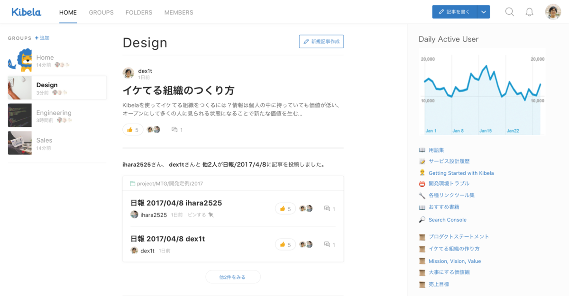
Task: Select the Design group in sidebar
Action: [57, 88]
